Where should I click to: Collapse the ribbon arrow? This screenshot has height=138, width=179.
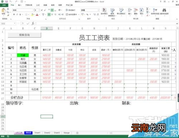(x=177, y=19)
